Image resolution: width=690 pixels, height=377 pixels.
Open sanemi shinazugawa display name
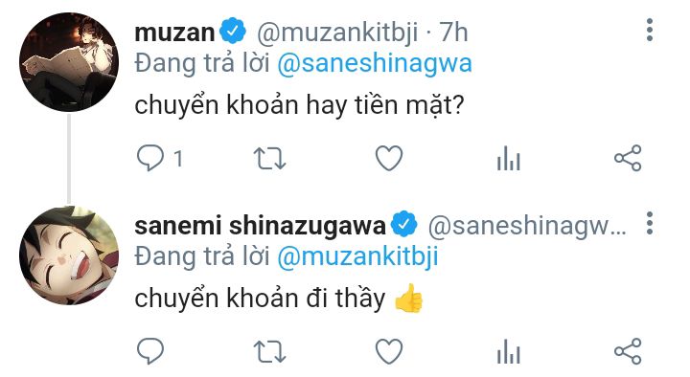[260, 226]
